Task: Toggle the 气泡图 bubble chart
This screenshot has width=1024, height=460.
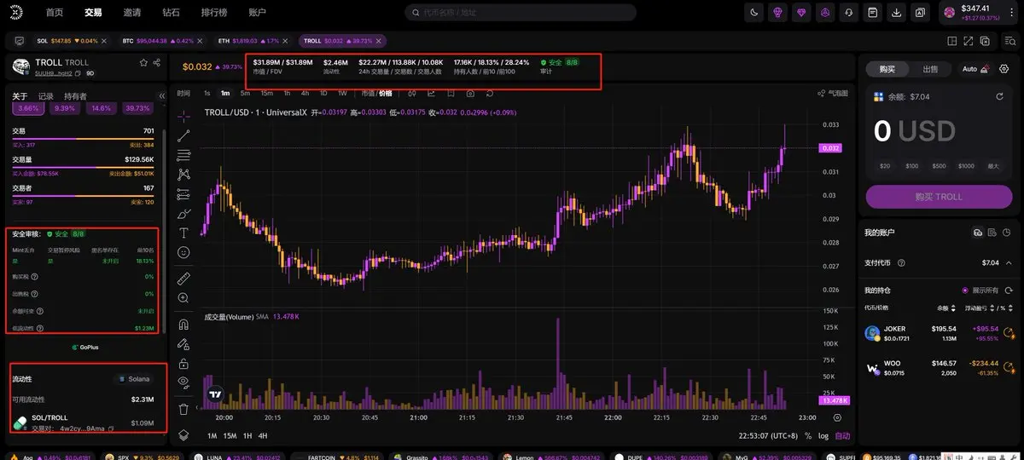Action: (833, 94)
